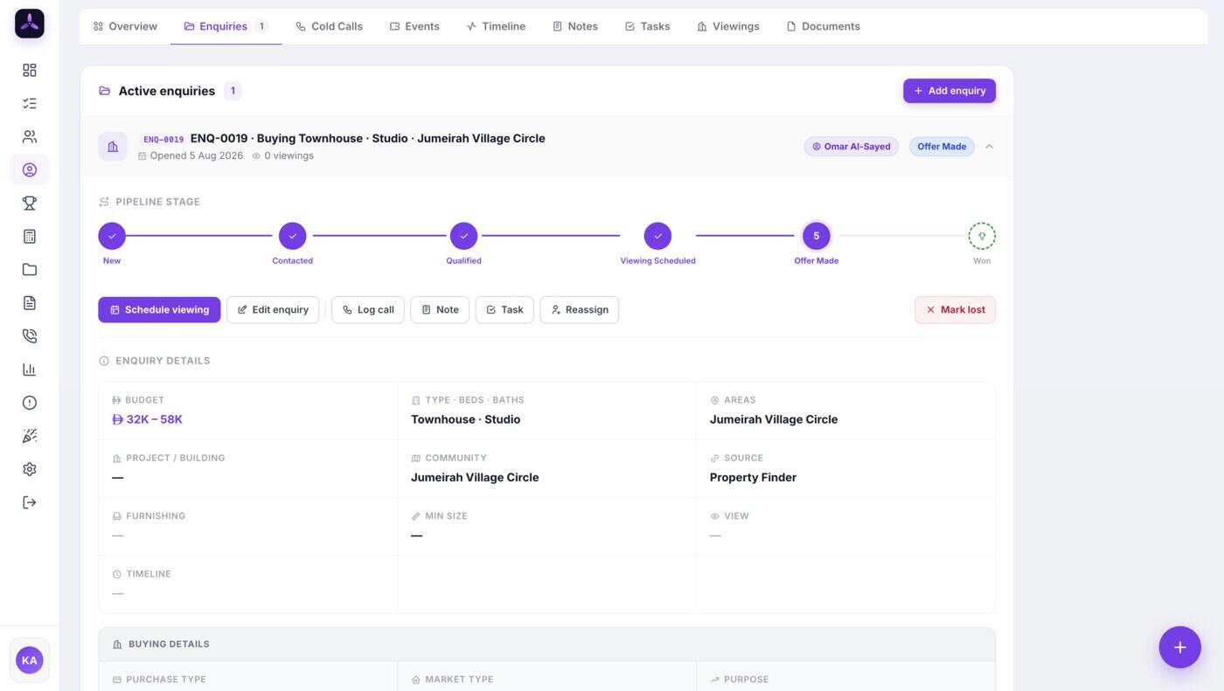This screenshot has width=1224, height=691.
Task: Click the Log call button
Action: coord(368,310)
